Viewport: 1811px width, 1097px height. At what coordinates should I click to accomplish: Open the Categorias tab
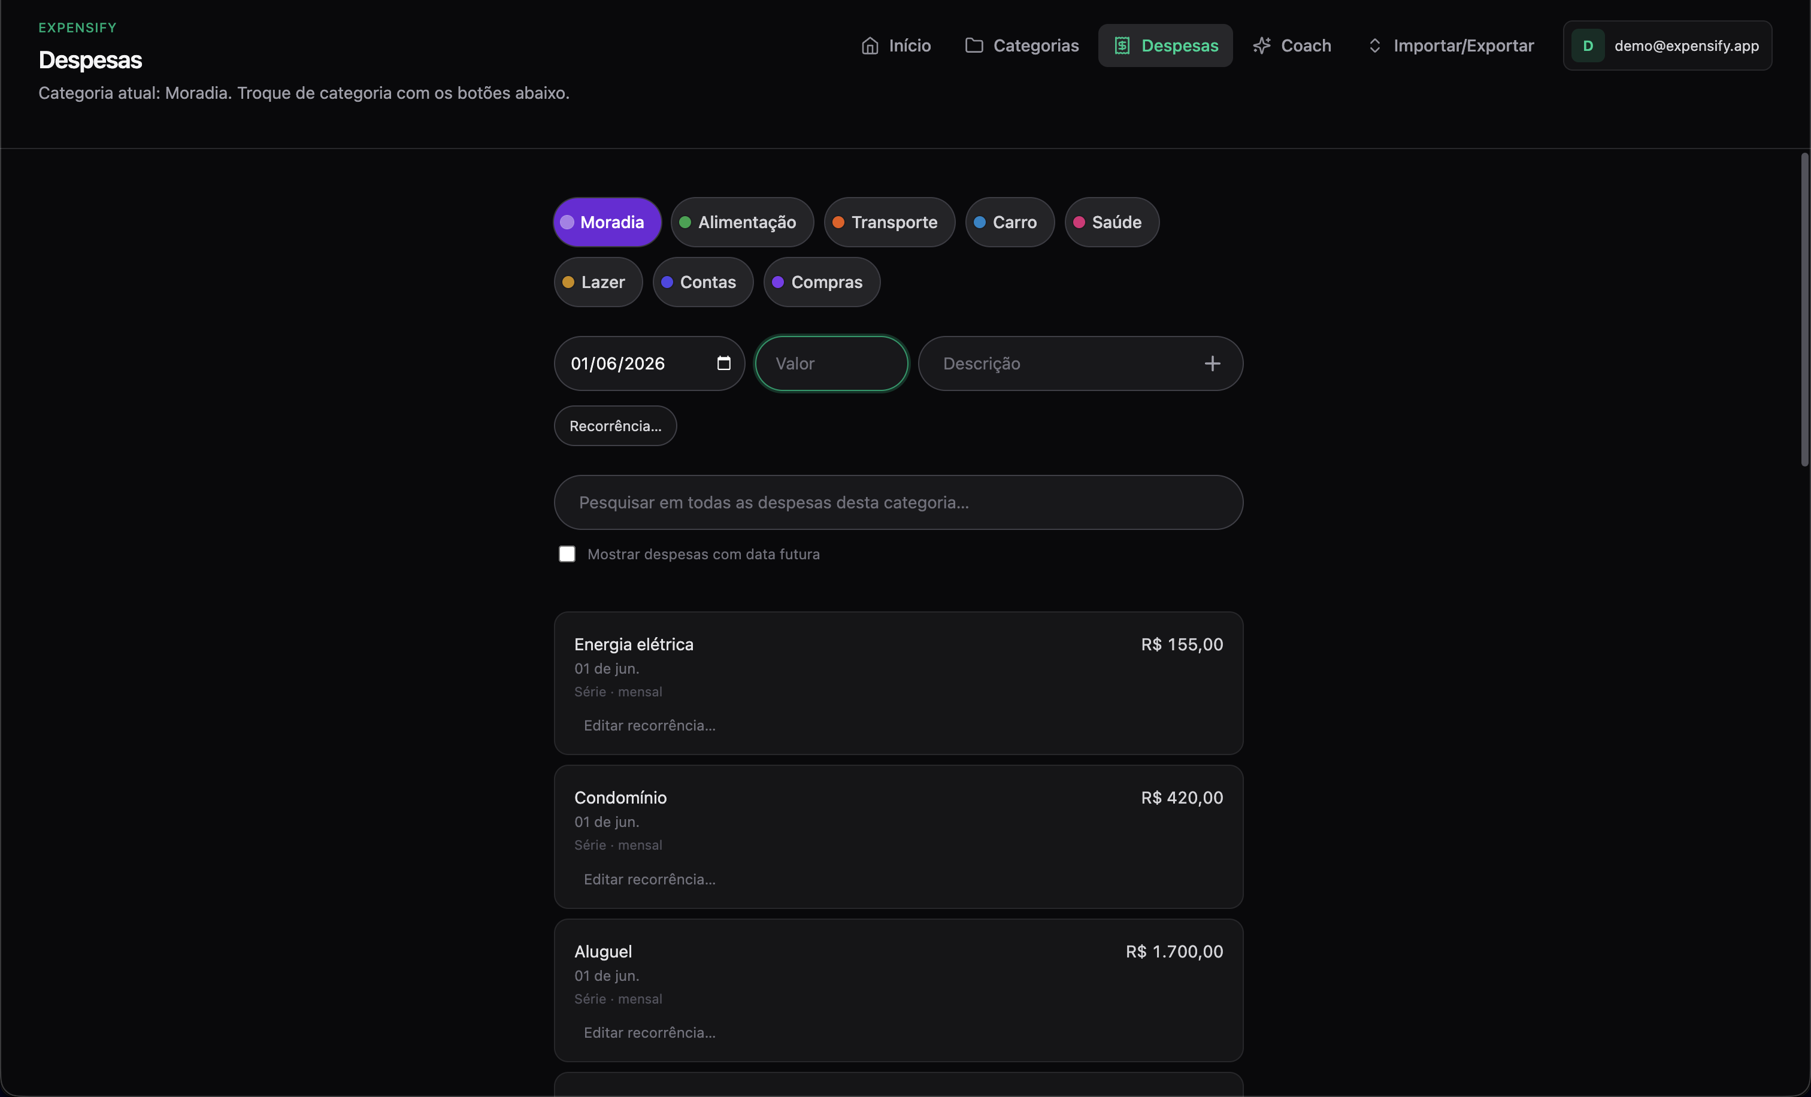(x=1022, y=46)
